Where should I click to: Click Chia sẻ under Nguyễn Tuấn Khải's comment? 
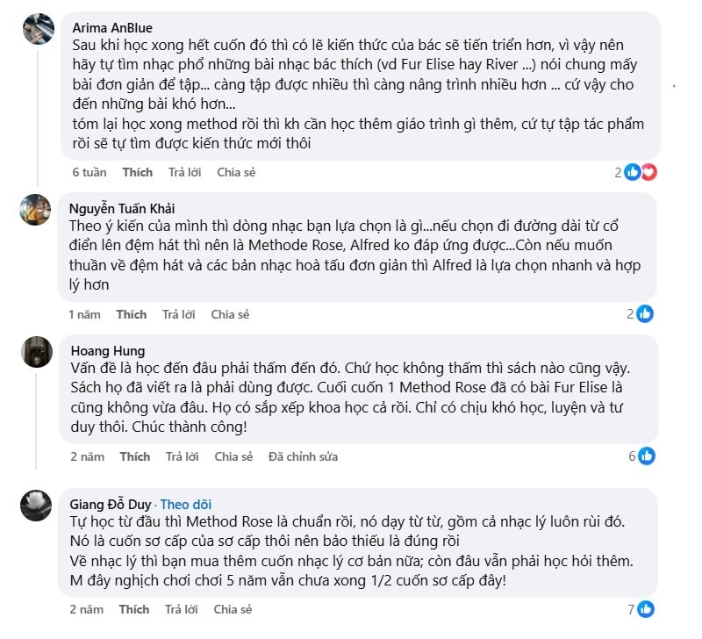pos(230,314)
